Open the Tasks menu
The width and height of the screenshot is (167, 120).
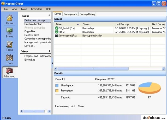tap(24, 9)
